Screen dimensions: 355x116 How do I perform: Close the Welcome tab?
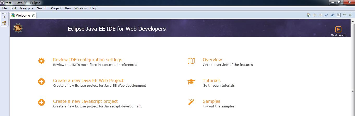click(33, 15)
